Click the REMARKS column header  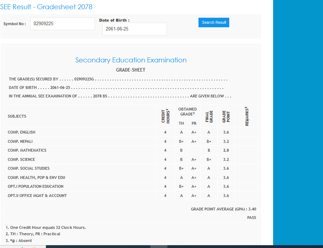[247, 116]
